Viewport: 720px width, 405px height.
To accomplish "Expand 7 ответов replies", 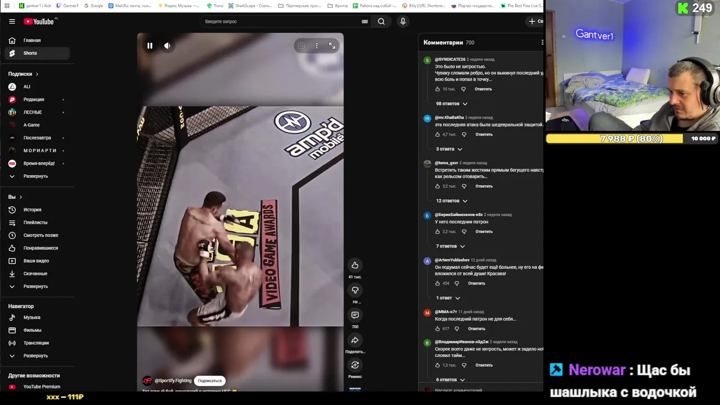I will (x=451, y=246).
